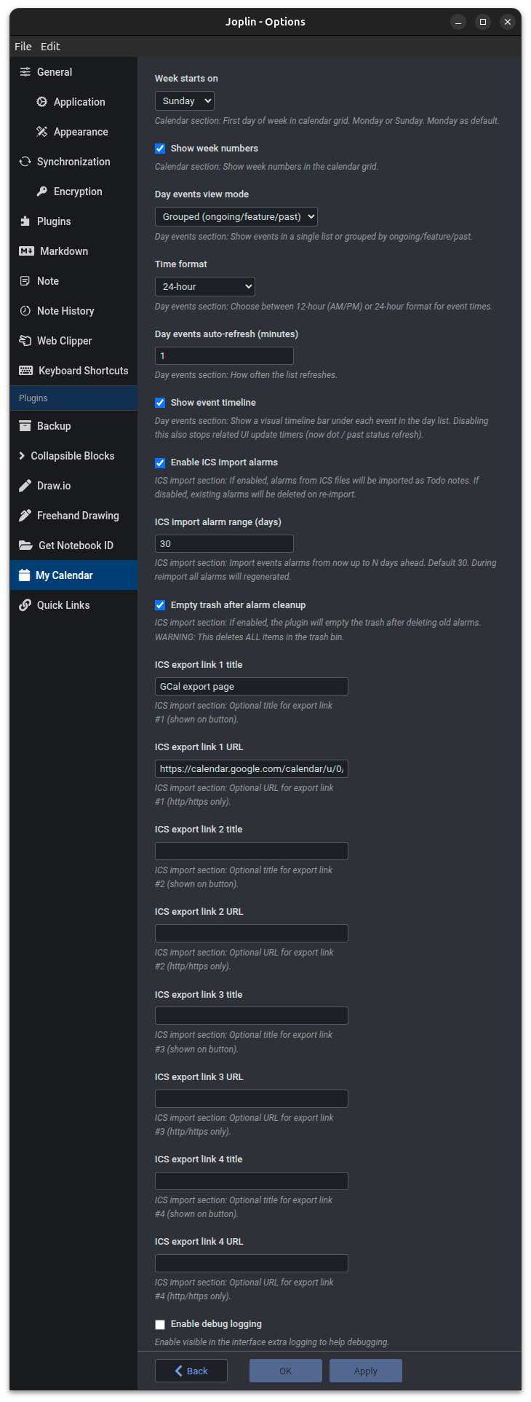Open Backup settings via its sidebar icon

24,425
